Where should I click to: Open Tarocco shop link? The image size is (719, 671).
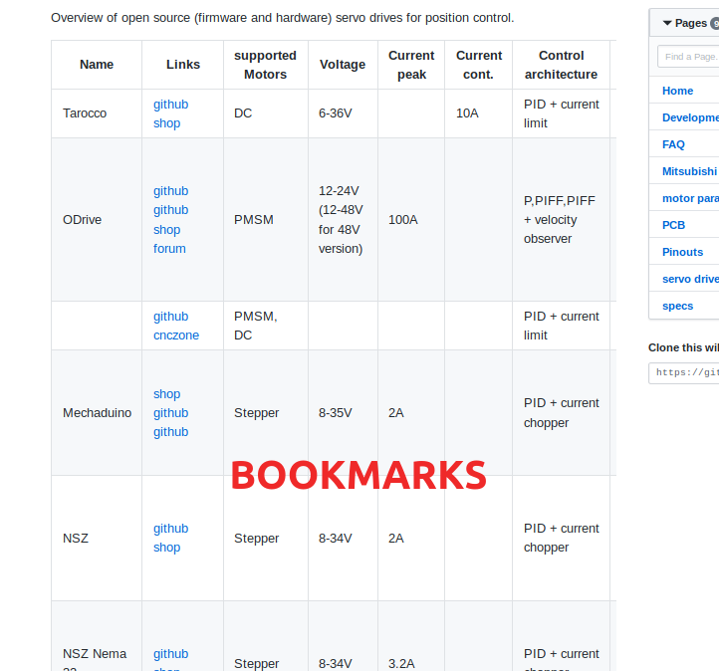[x=166, y=123]
